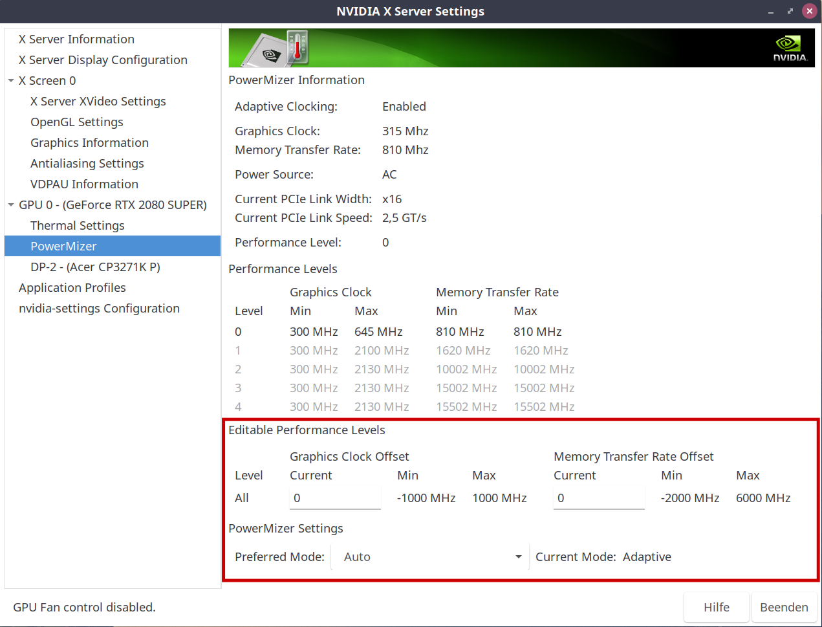Open nvidia-settings Configuration

99,309
